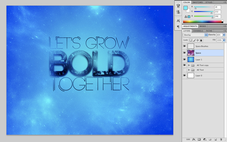Select the Color tab
This screenshot has width=227, height=142.
(x=187, y=2)
